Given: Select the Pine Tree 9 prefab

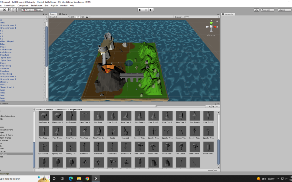Looking at the screenshot, I should coord(208,116).
